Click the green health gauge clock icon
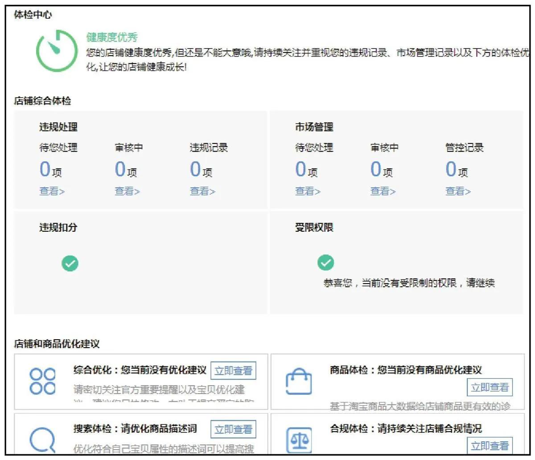 pos(58,49)
